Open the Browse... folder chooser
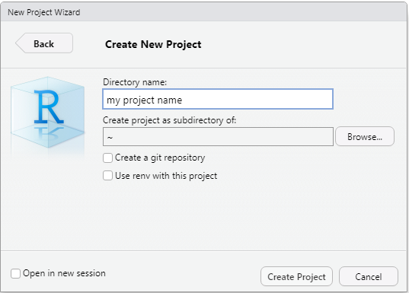 point(365,136)
